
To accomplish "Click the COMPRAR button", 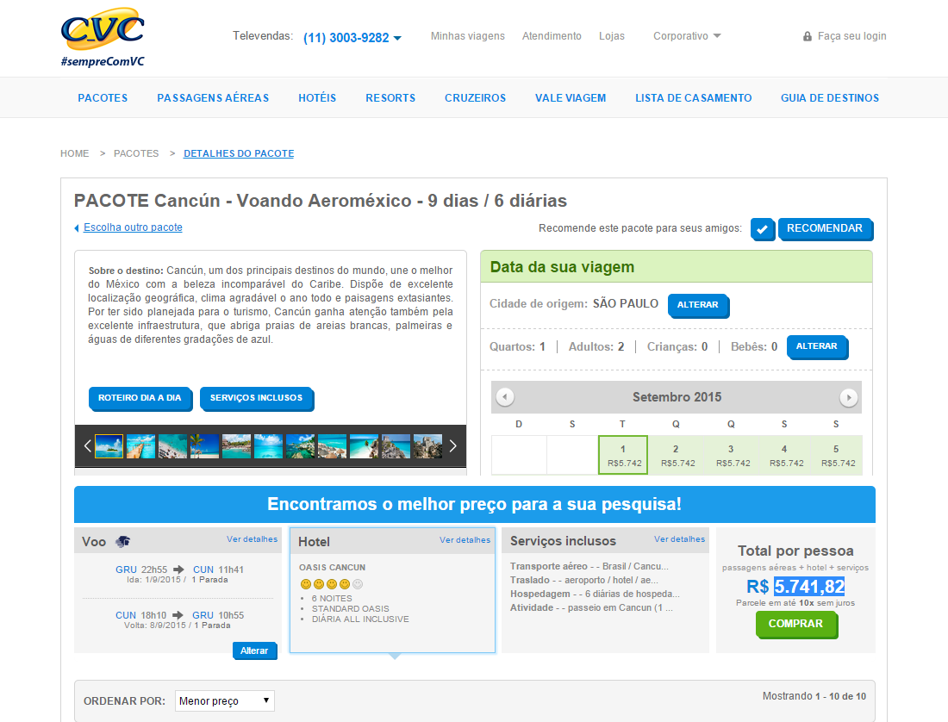I will click(x=795, y=624).
